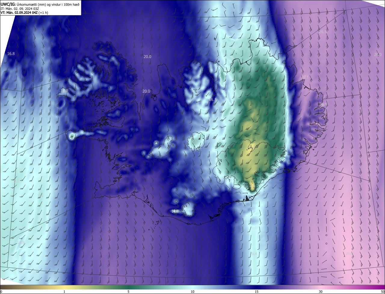This screenshot has width=385, height=294.
Task: Click the 26.0 value label on the map
Action: (x=378, y=54)
